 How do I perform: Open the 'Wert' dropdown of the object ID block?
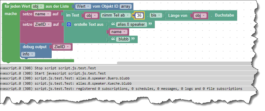83,6
